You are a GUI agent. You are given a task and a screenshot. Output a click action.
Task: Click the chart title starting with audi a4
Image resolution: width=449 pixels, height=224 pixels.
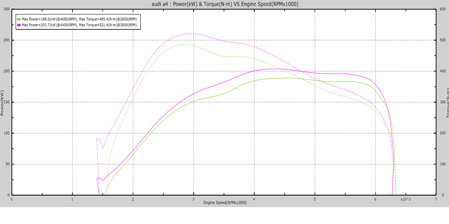(225, 4)
